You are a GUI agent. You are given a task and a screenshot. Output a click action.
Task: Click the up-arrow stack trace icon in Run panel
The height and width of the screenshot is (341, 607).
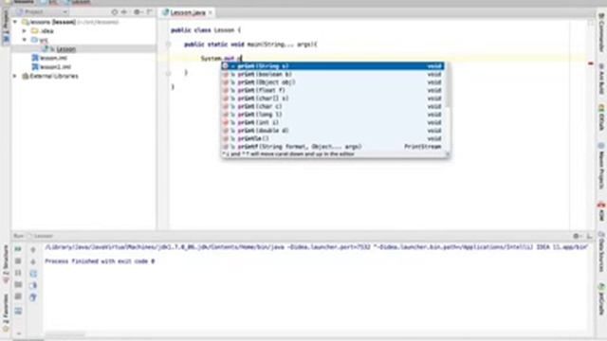(x=33, y=250)
